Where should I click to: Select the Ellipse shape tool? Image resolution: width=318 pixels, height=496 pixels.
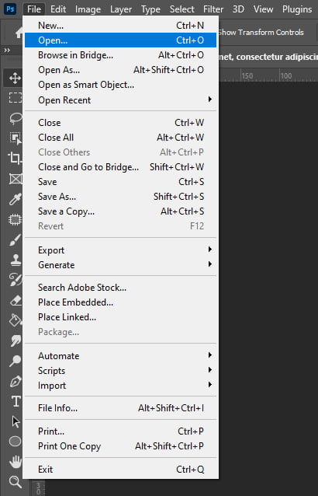coord(15,441)
